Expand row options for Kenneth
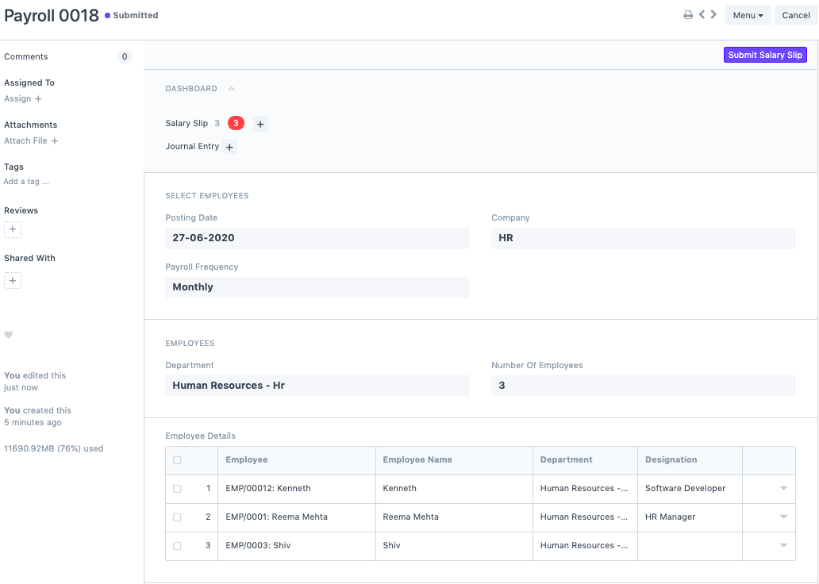Screen dimensions: 819x584 pos(783,489)
